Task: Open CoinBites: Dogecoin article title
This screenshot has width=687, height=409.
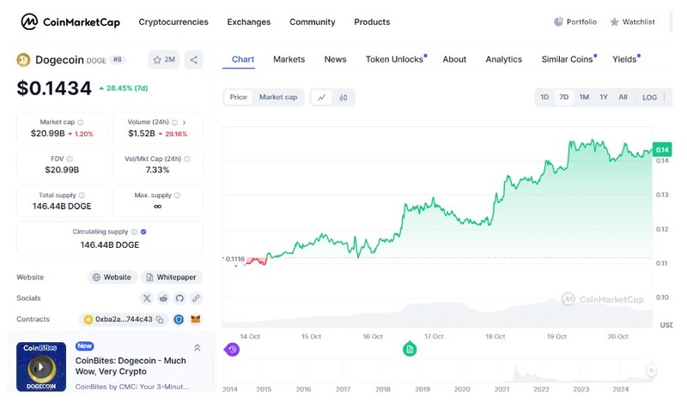Action: point(131,366)
